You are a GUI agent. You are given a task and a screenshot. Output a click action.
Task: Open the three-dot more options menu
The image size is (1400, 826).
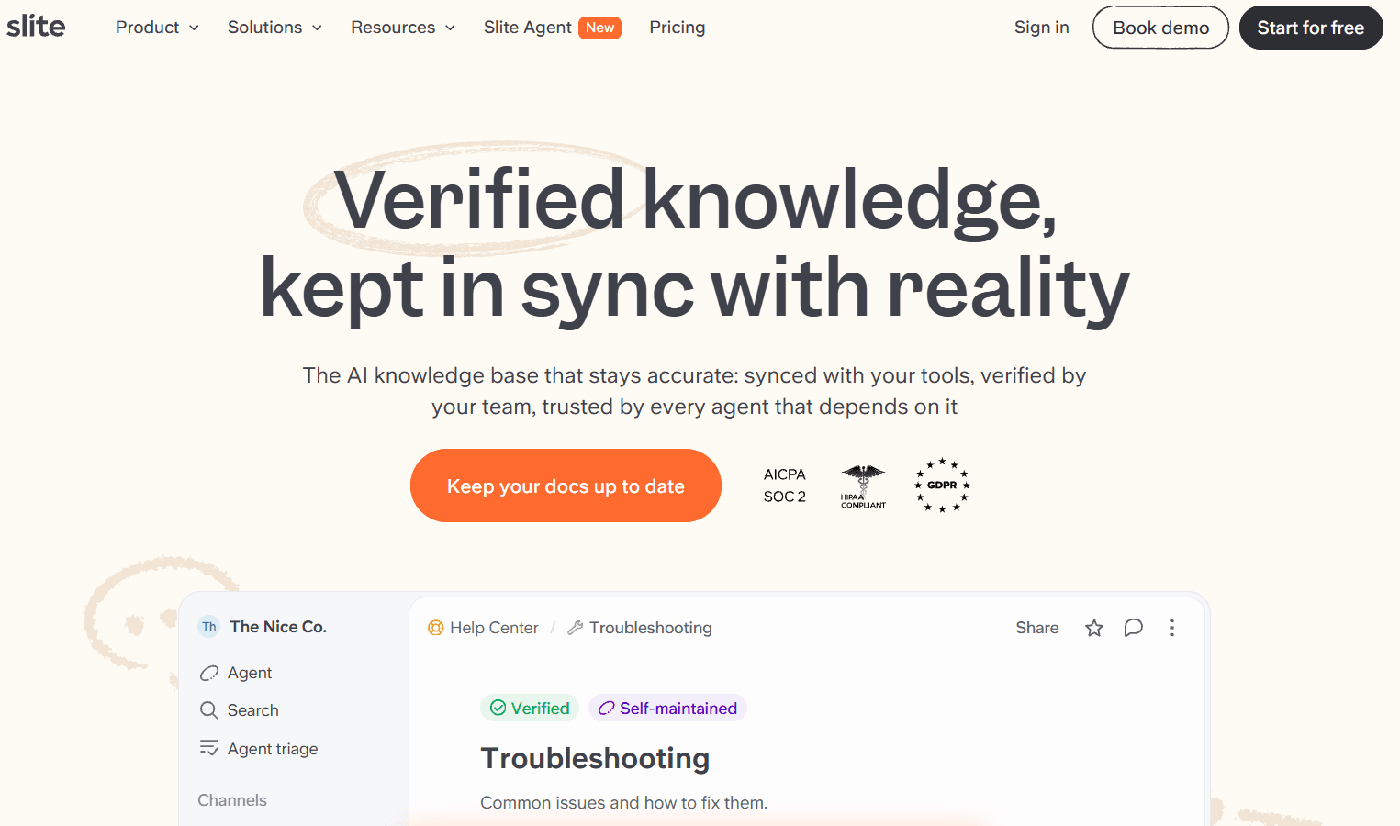click(1172, 628)
